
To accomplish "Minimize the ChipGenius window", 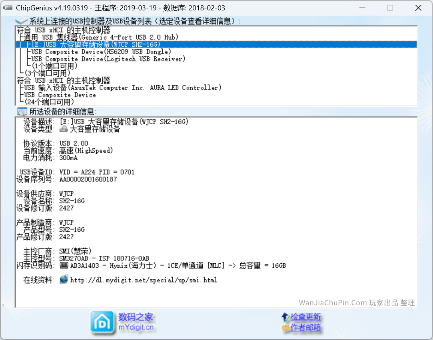I will coord(362,8).
